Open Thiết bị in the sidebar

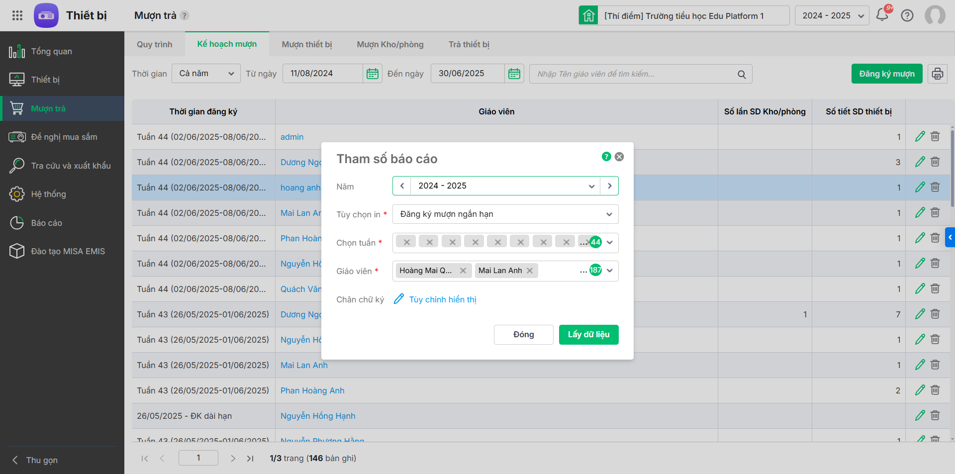coord(62,80)
